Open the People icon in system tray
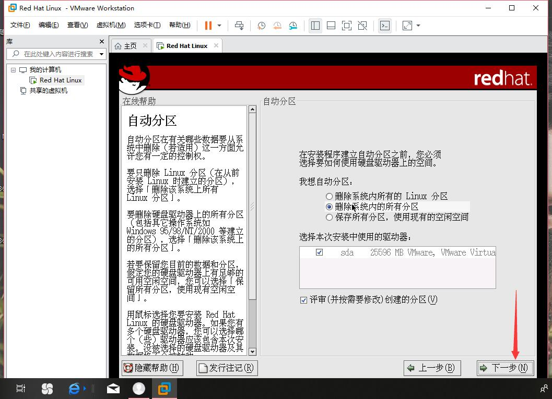Screen dimensions: 552x399 click(x=544, y=389)
